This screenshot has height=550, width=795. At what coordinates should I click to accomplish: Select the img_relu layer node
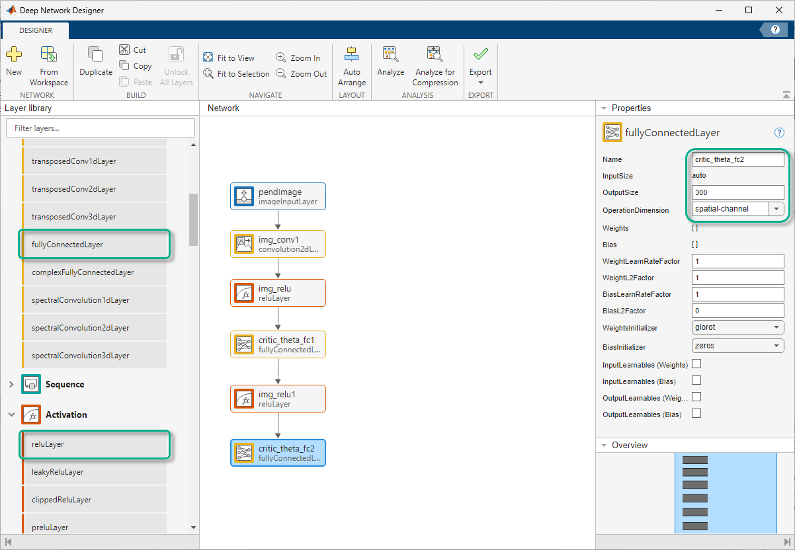278,293
